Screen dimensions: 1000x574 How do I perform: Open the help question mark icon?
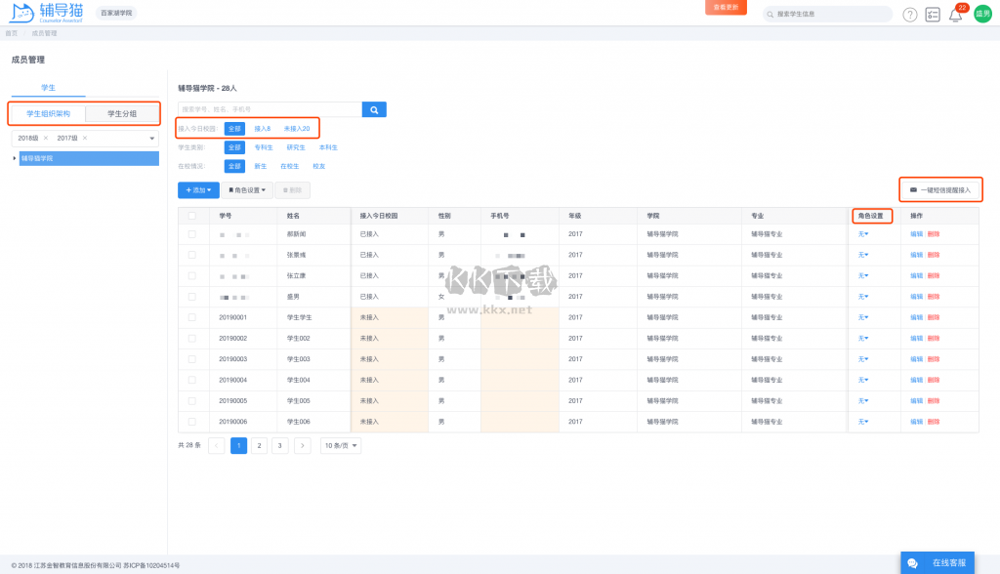coord(909,15)
